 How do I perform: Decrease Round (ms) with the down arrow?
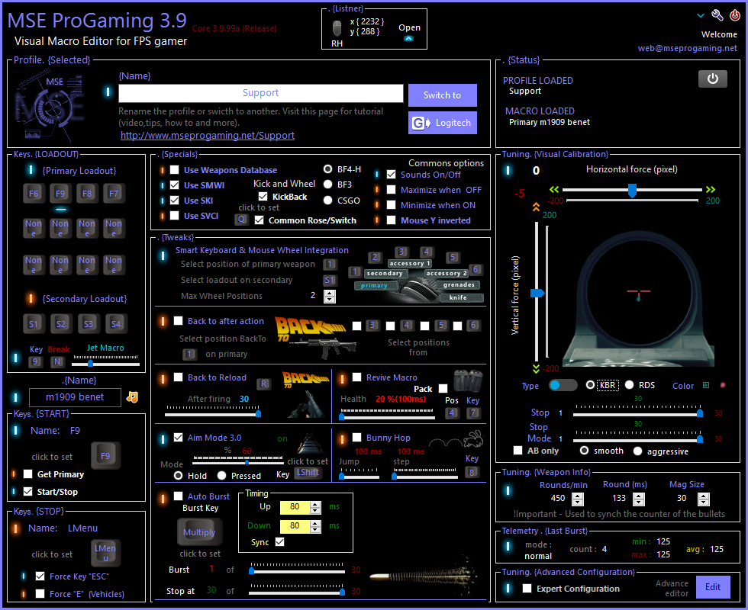pyautogui.click(x=639, y=502)
